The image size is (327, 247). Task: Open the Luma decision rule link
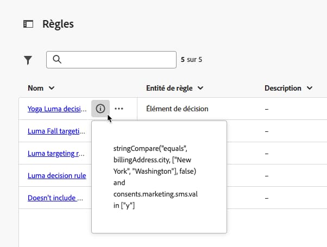point(56,175)
